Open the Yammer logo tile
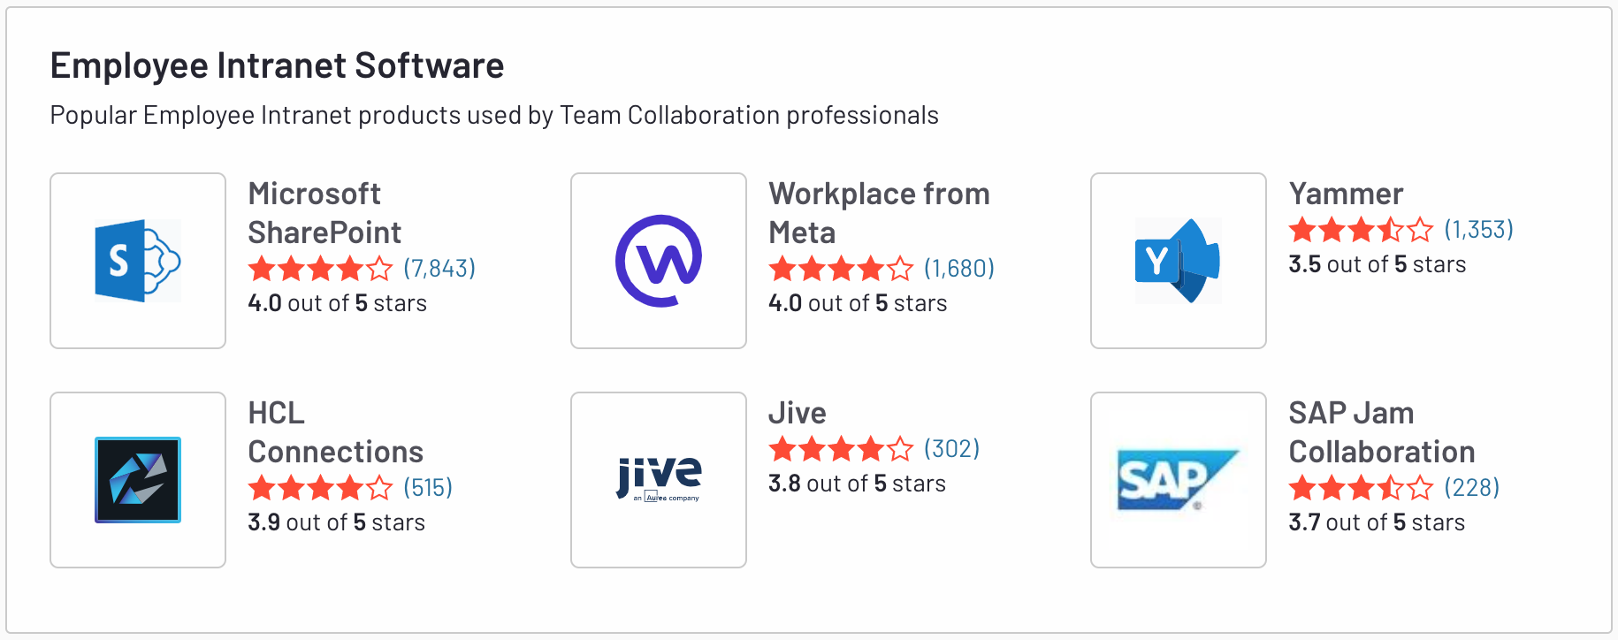Screen dimensions: 1618x640 [x=1178, y=261]
